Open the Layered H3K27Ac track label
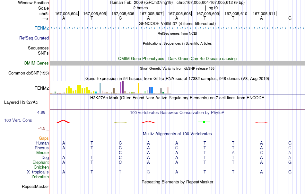 click(21, 102)
